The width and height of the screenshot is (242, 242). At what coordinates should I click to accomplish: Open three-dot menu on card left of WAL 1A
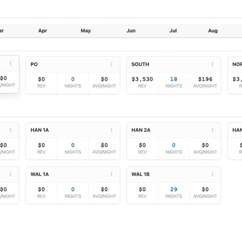click(11, 174)
